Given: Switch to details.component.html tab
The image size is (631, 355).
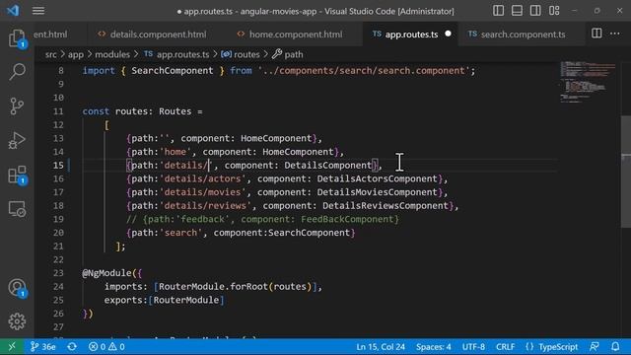Looking at the screenshot, I should point(153,35).
